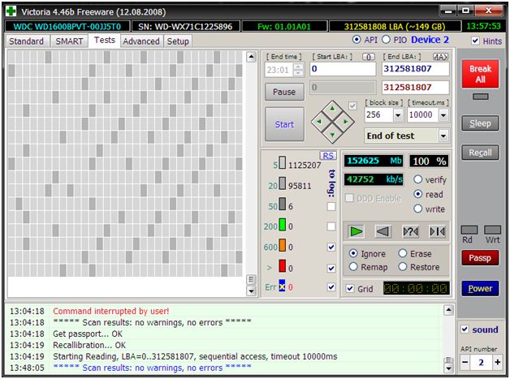Select the Restore error action
Viewport: 510px width, 379px height.
403,267
